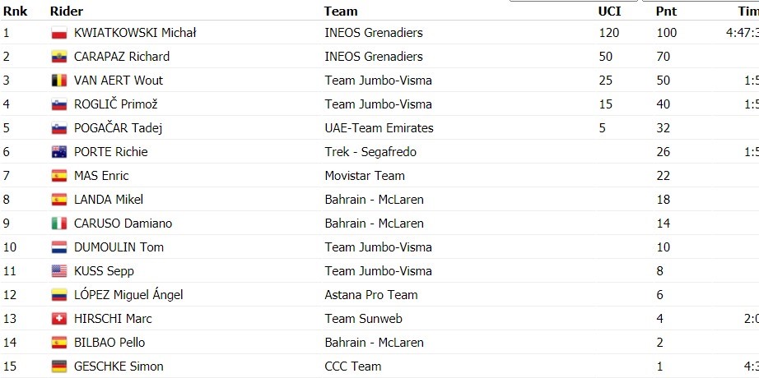759x378 pixels.
Task: Open rider page for KWIATKOWSKI Michał
Action: point(134,33)
